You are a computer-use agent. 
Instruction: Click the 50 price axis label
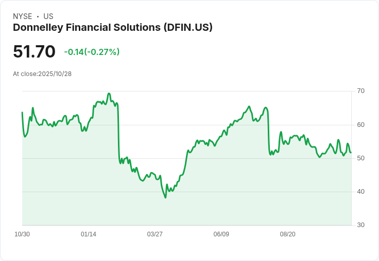tap(360, 158)
